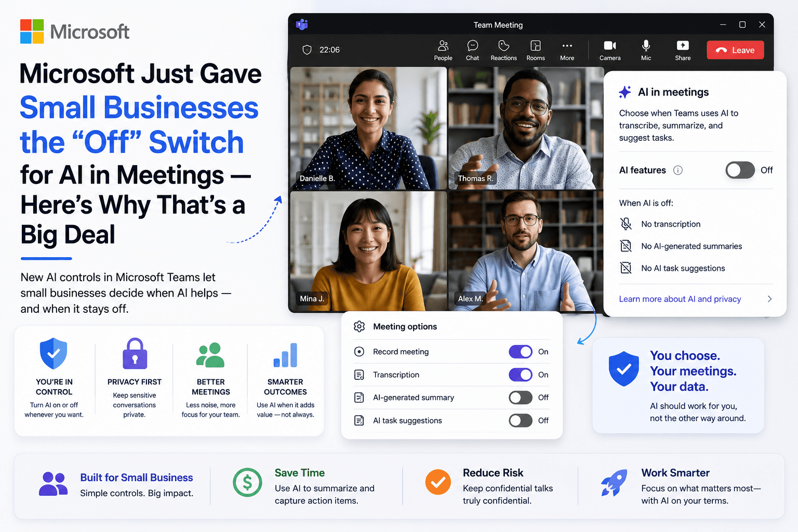Click the Team Meeting window title

click(498, 25)
